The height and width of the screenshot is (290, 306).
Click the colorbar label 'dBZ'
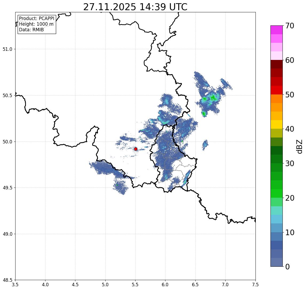point(299,147)
